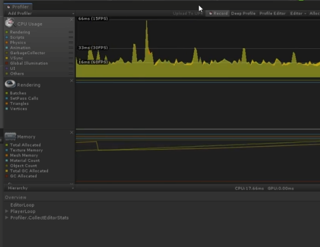The image size is (320, 247).
Task: Select the Profiler tab
Action: point(18,7)
